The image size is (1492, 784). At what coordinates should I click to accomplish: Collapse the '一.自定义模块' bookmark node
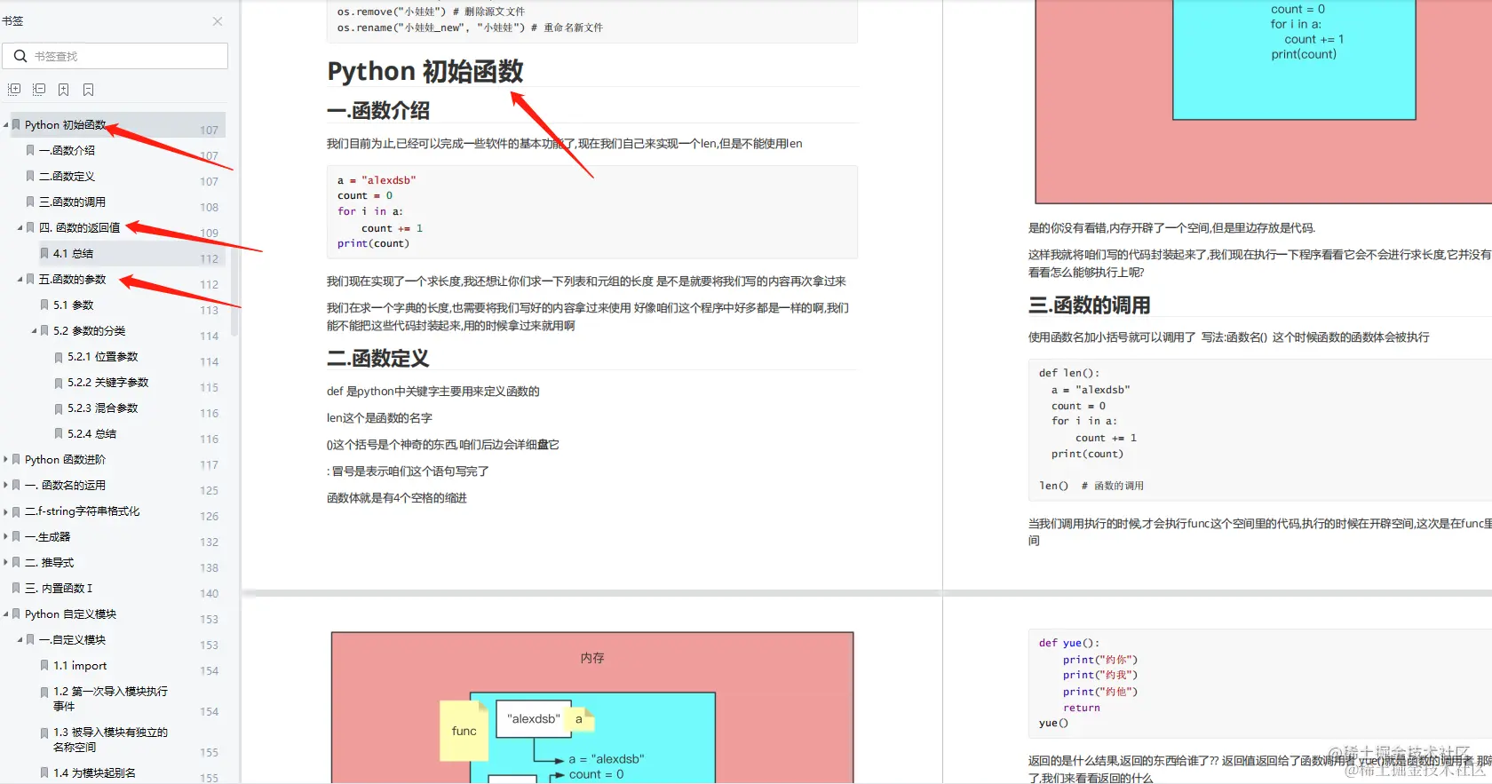pyautogui.click(x=20, y=640)
